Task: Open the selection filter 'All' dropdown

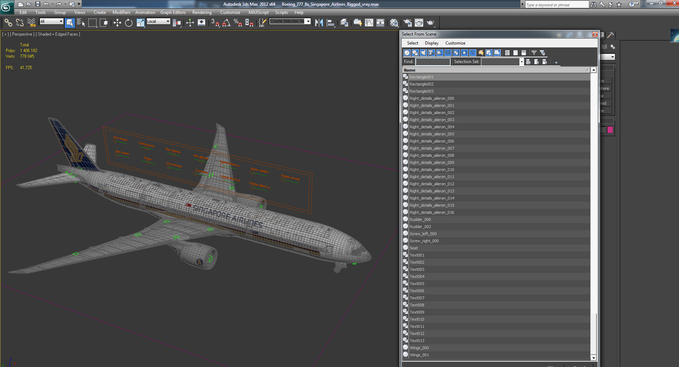Action: pos(51,22)
